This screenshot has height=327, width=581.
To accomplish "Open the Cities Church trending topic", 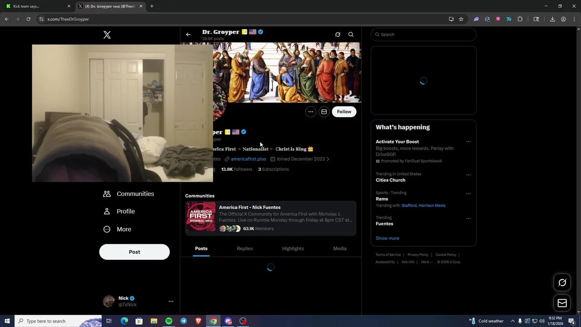I will pyautogui.click(x=390, y=180).
